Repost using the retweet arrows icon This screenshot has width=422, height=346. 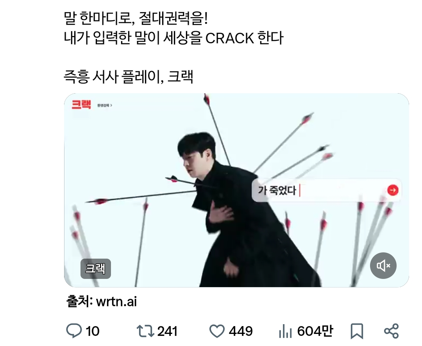pos(145,331)
